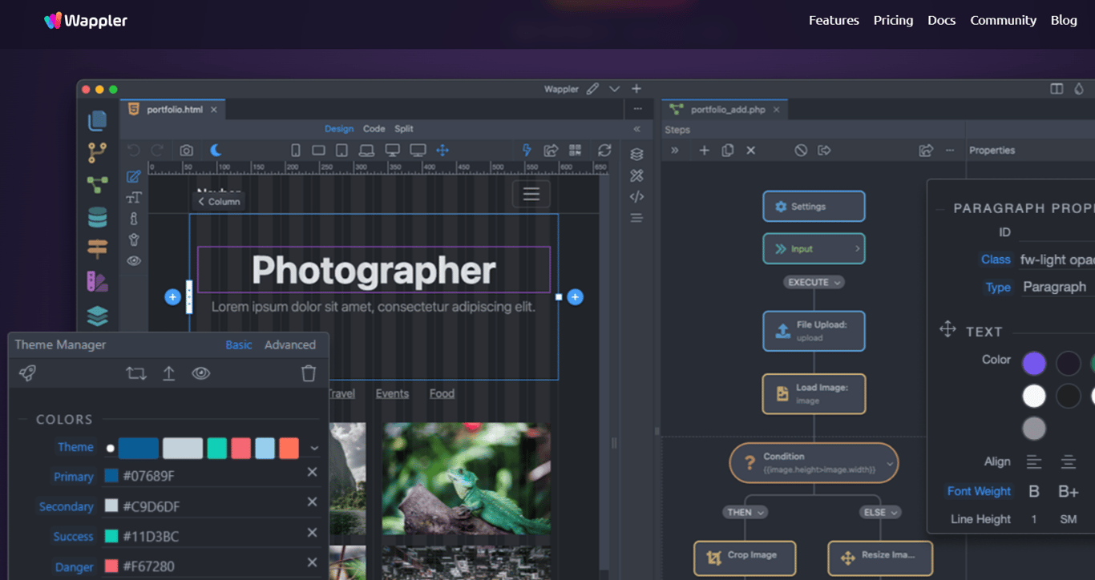Switch Theme Manager to Advanced tab

coord(290,344)
